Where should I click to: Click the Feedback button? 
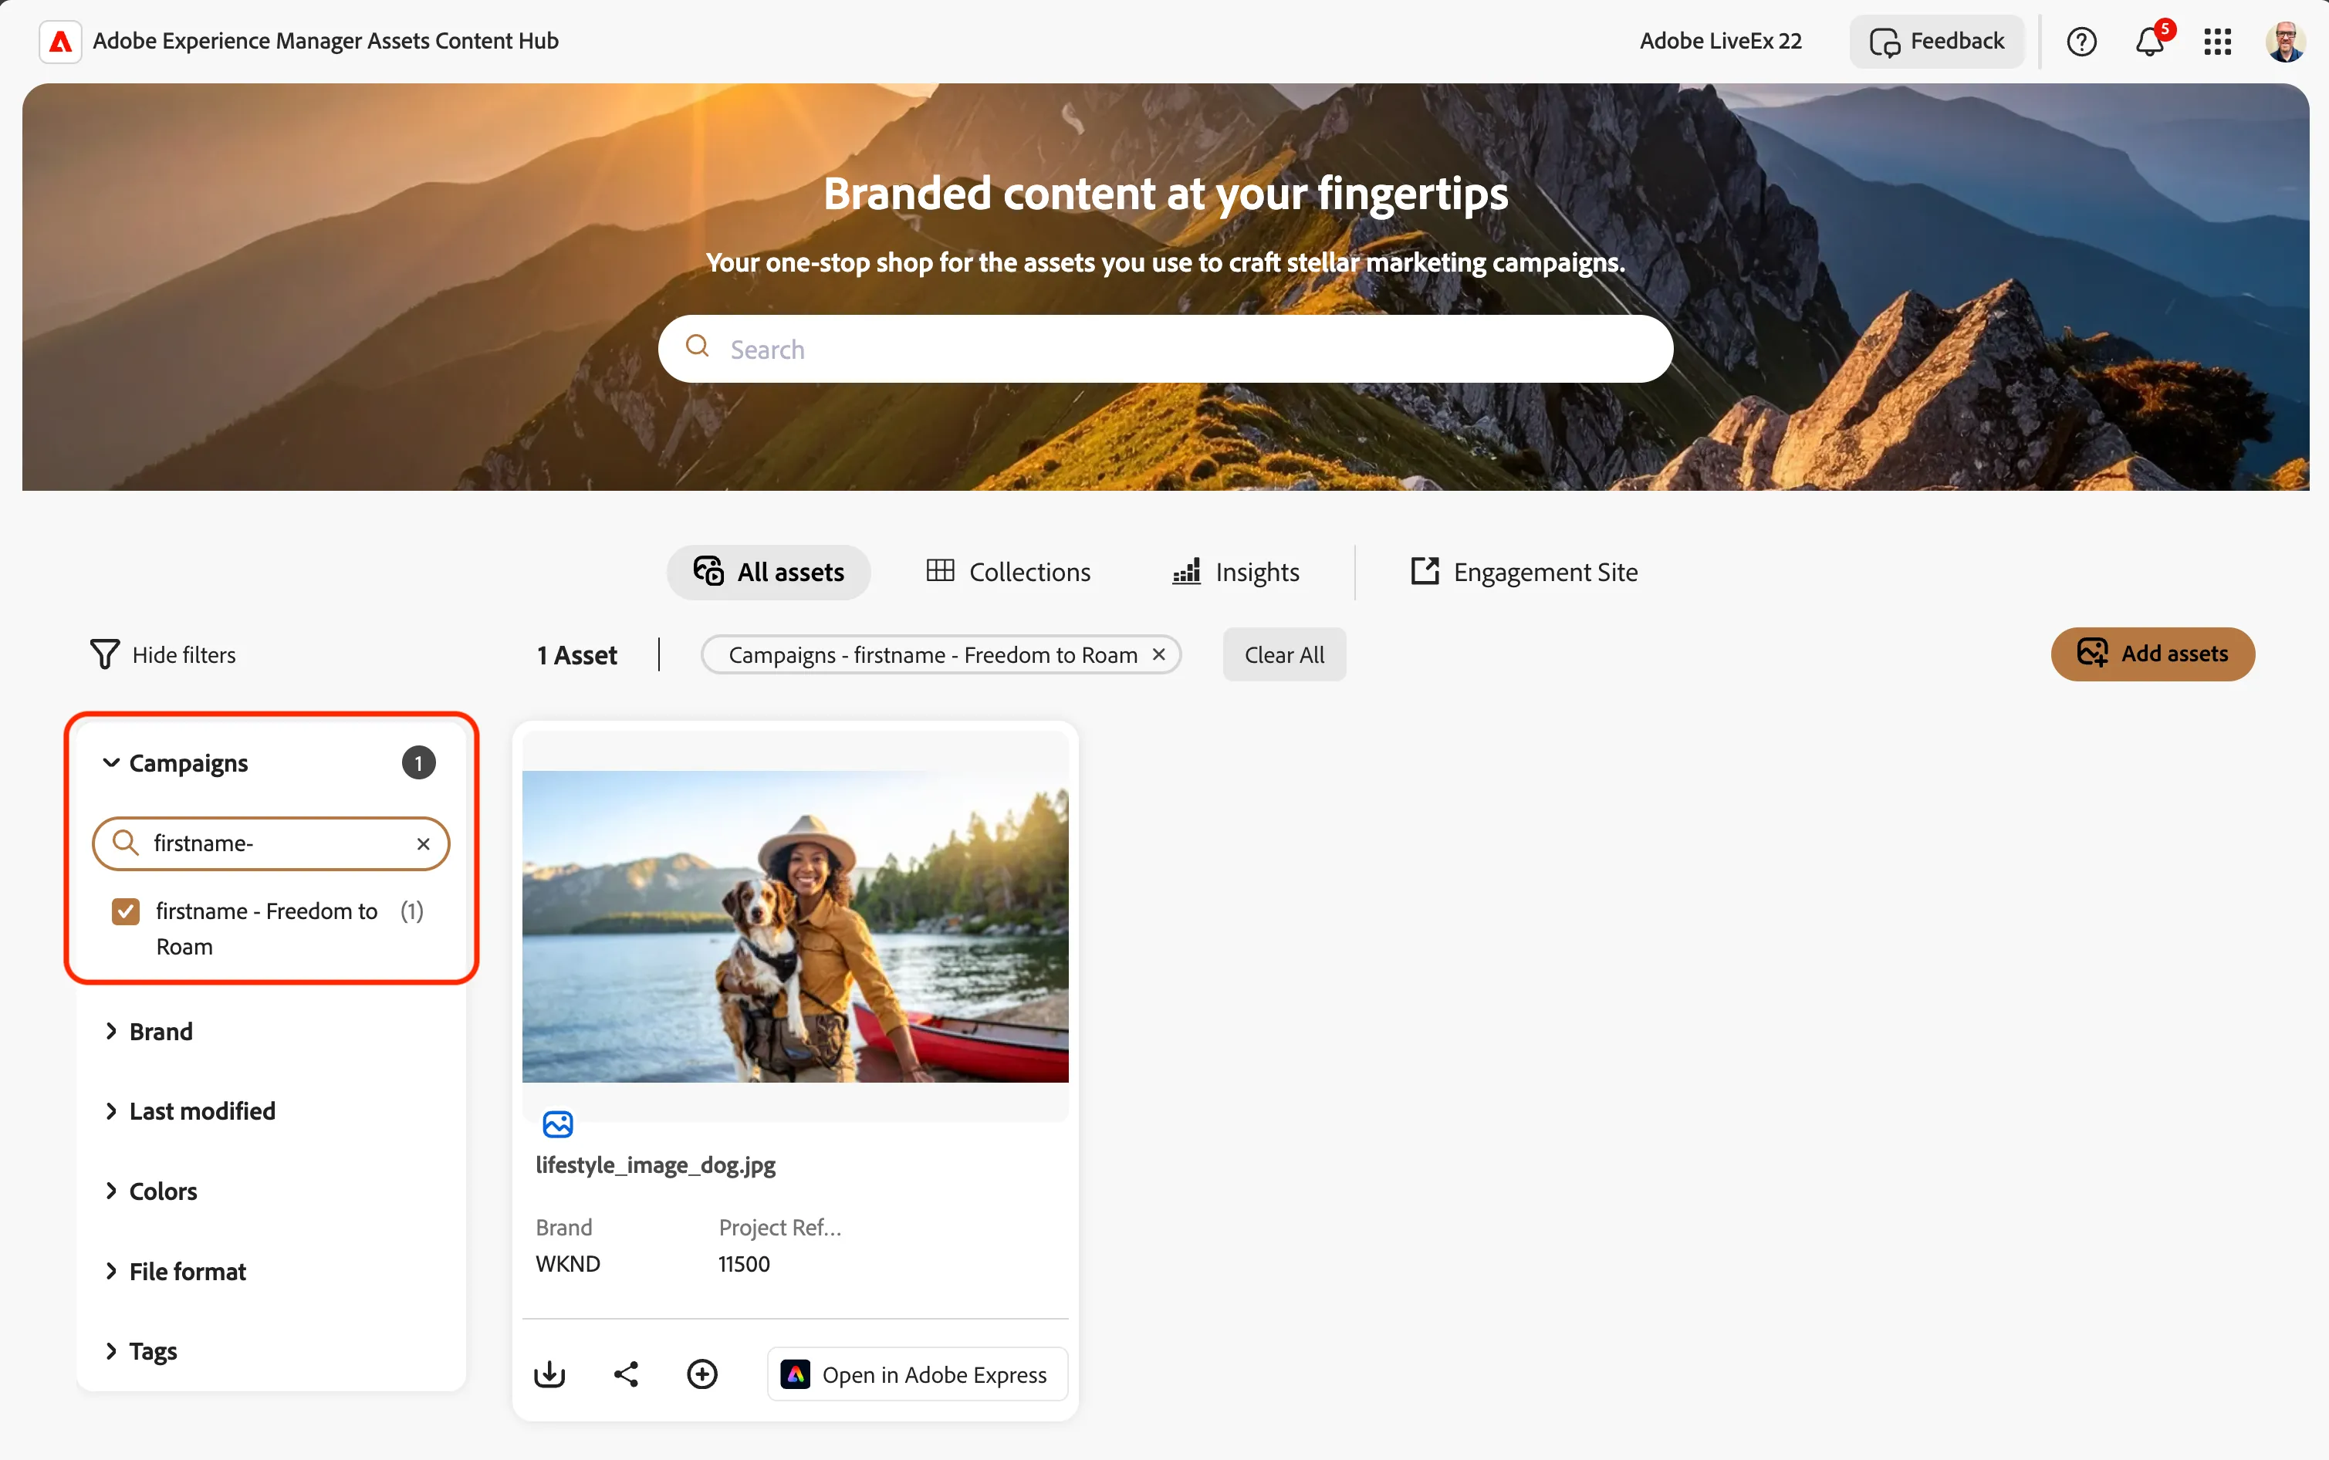(1937, 42)
